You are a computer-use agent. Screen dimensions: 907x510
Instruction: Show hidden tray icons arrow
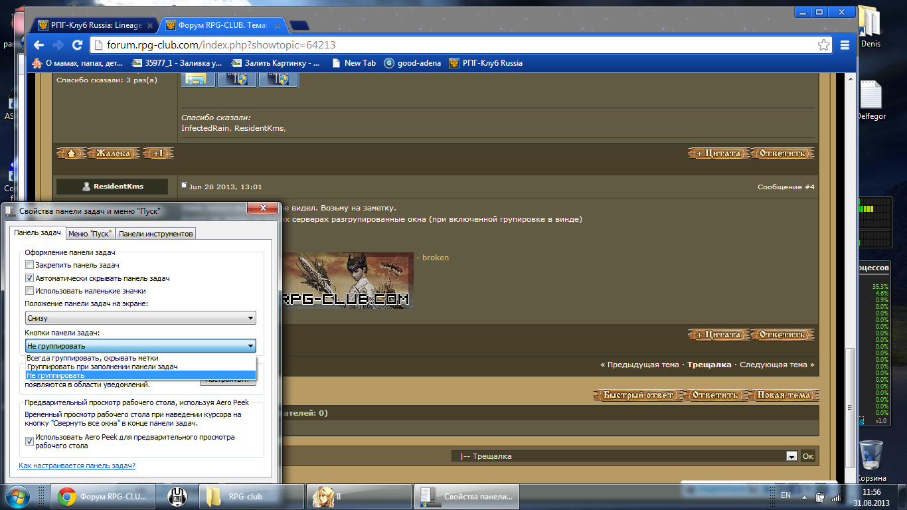click(804, 496)
